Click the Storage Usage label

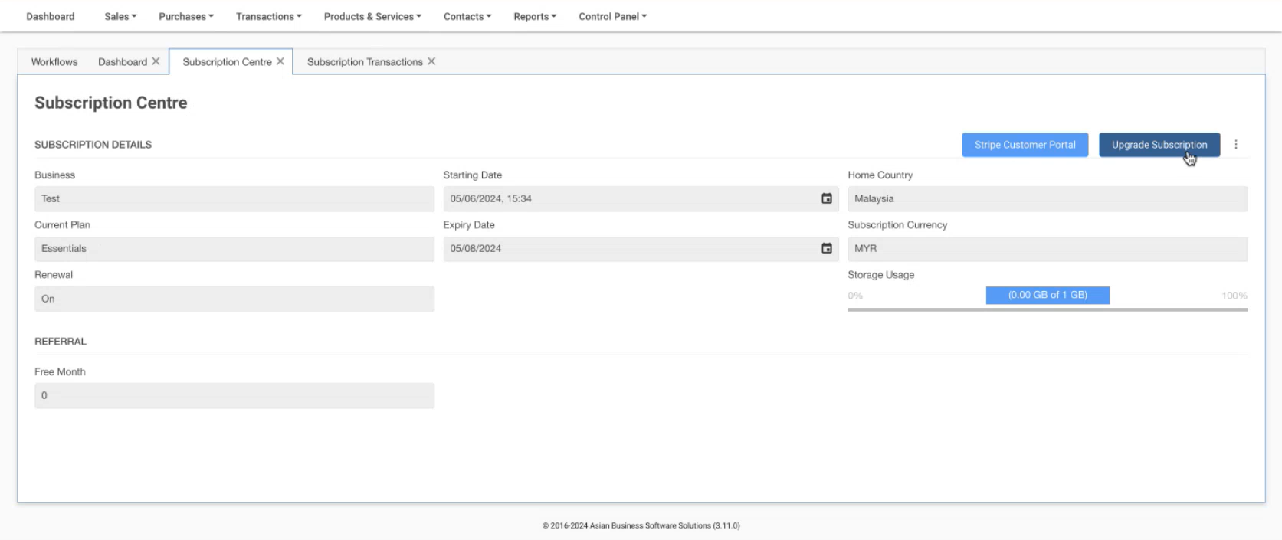(880, 275)
